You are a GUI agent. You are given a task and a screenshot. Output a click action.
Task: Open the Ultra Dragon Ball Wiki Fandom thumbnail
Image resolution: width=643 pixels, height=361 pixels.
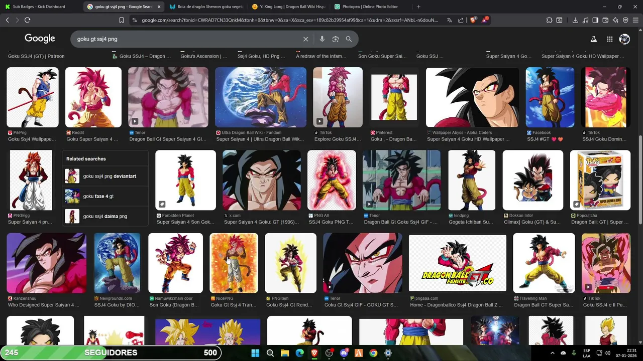tap(260, 97)
